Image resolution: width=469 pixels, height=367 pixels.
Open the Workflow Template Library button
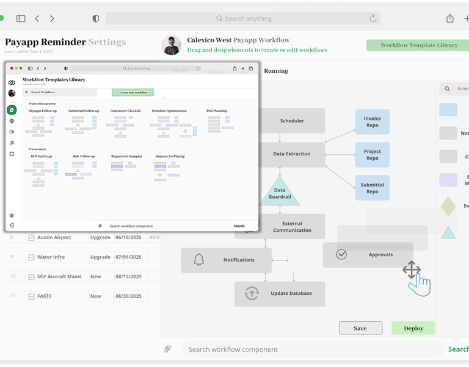(x=419, y=45)
